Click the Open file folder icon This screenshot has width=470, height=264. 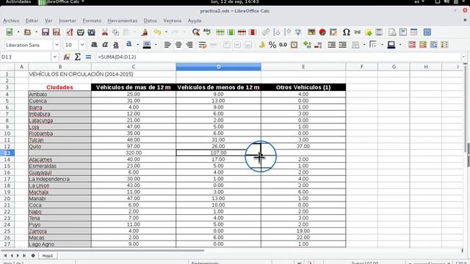(x=27, y=32)
